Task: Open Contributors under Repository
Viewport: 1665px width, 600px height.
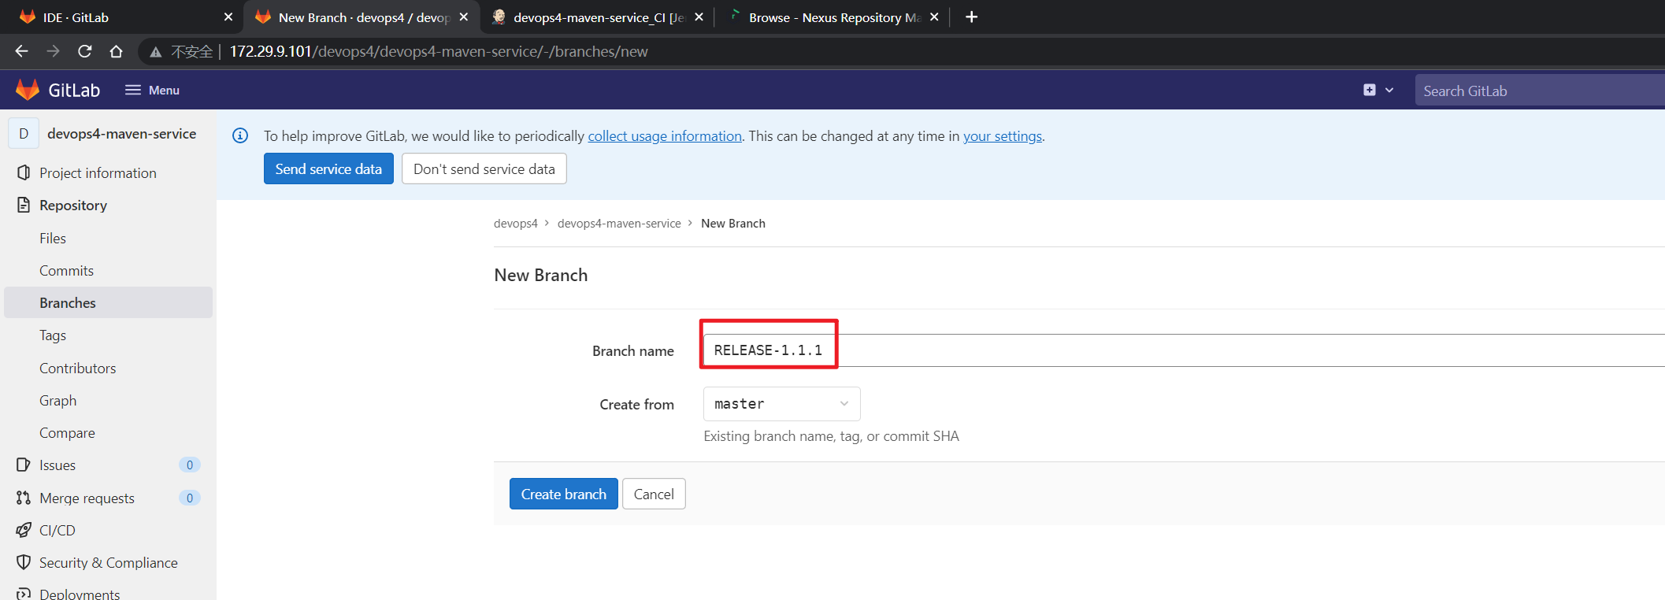Action: [77, 368]
